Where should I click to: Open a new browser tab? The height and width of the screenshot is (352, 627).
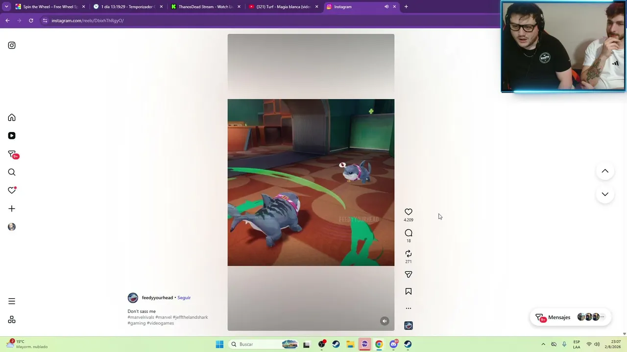tap(406, 7)
